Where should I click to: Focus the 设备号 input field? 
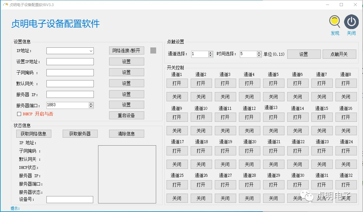pyautogui.click(x=70, y=200)
